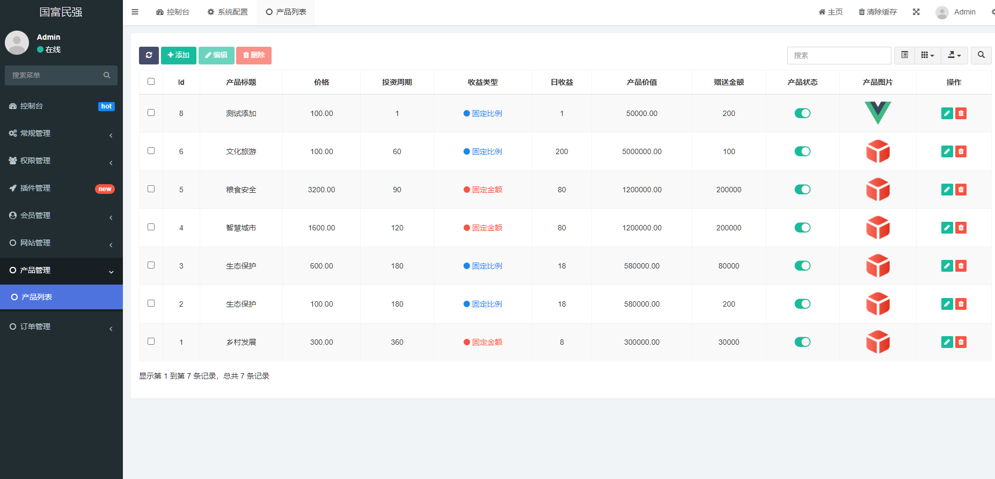Open the export data dropdown
The image size is (995, 479).
pyautogui.click(x=954, y=55)
